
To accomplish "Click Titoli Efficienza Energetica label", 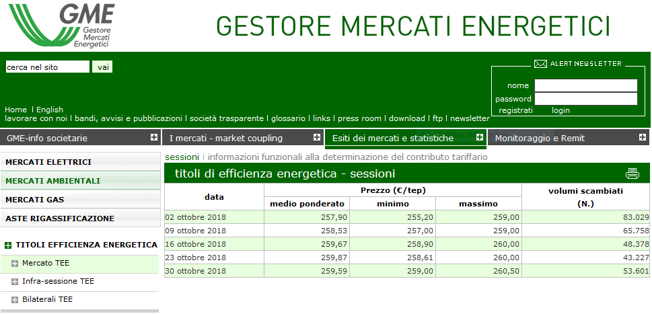I will point(87,245).
